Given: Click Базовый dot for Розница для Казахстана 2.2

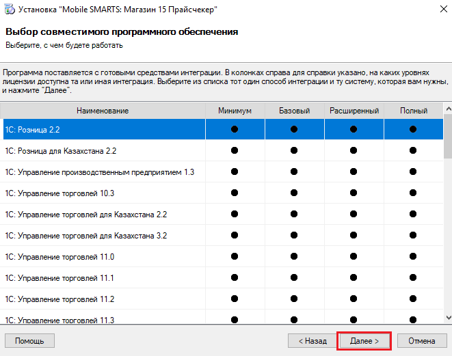Looking at the screenshot, I should (x=294, y=150).
